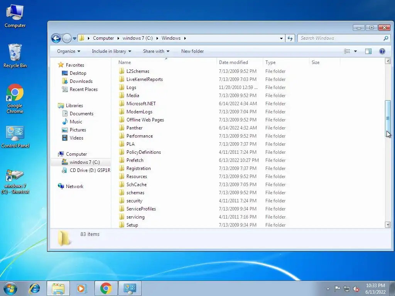Open Downloads in the navigation pane

pyautogui.click(x=81, y=81)
